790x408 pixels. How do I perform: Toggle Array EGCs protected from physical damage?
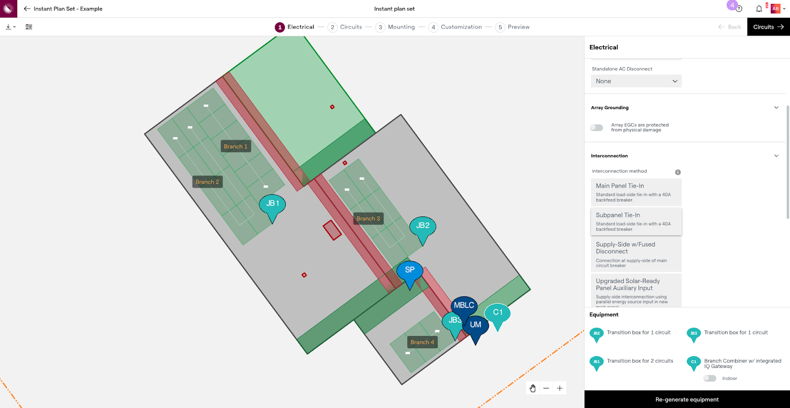coord(596,127)
